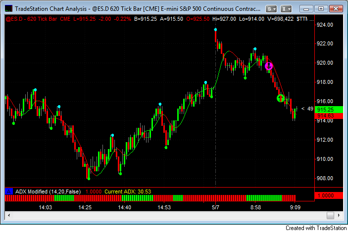Minimize the Chart Analysis window
Viewport: 348px width, 231px height.
[306, 9]
